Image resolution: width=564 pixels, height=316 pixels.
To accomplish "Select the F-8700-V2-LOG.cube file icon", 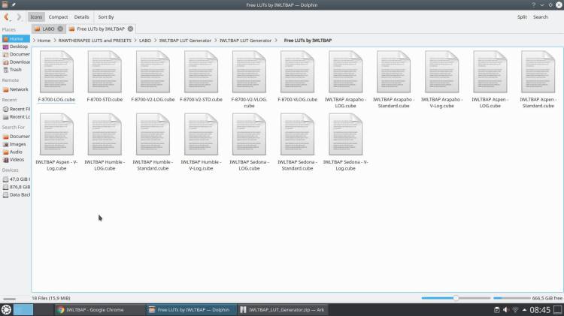I will point(153,71).
